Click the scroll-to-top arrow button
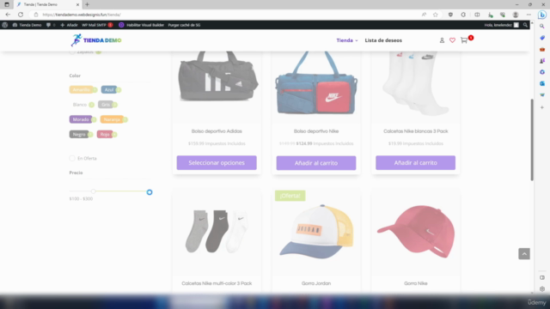 524,254
